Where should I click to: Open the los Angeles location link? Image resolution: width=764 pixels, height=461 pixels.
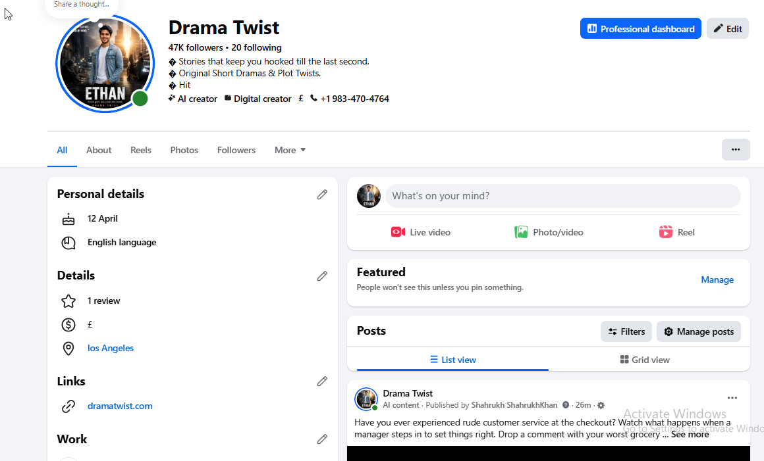tap(111, 348)
